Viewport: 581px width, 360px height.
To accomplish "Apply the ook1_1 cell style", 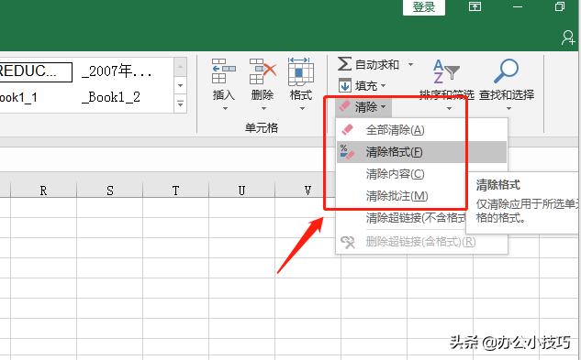I will click(18, 98).
